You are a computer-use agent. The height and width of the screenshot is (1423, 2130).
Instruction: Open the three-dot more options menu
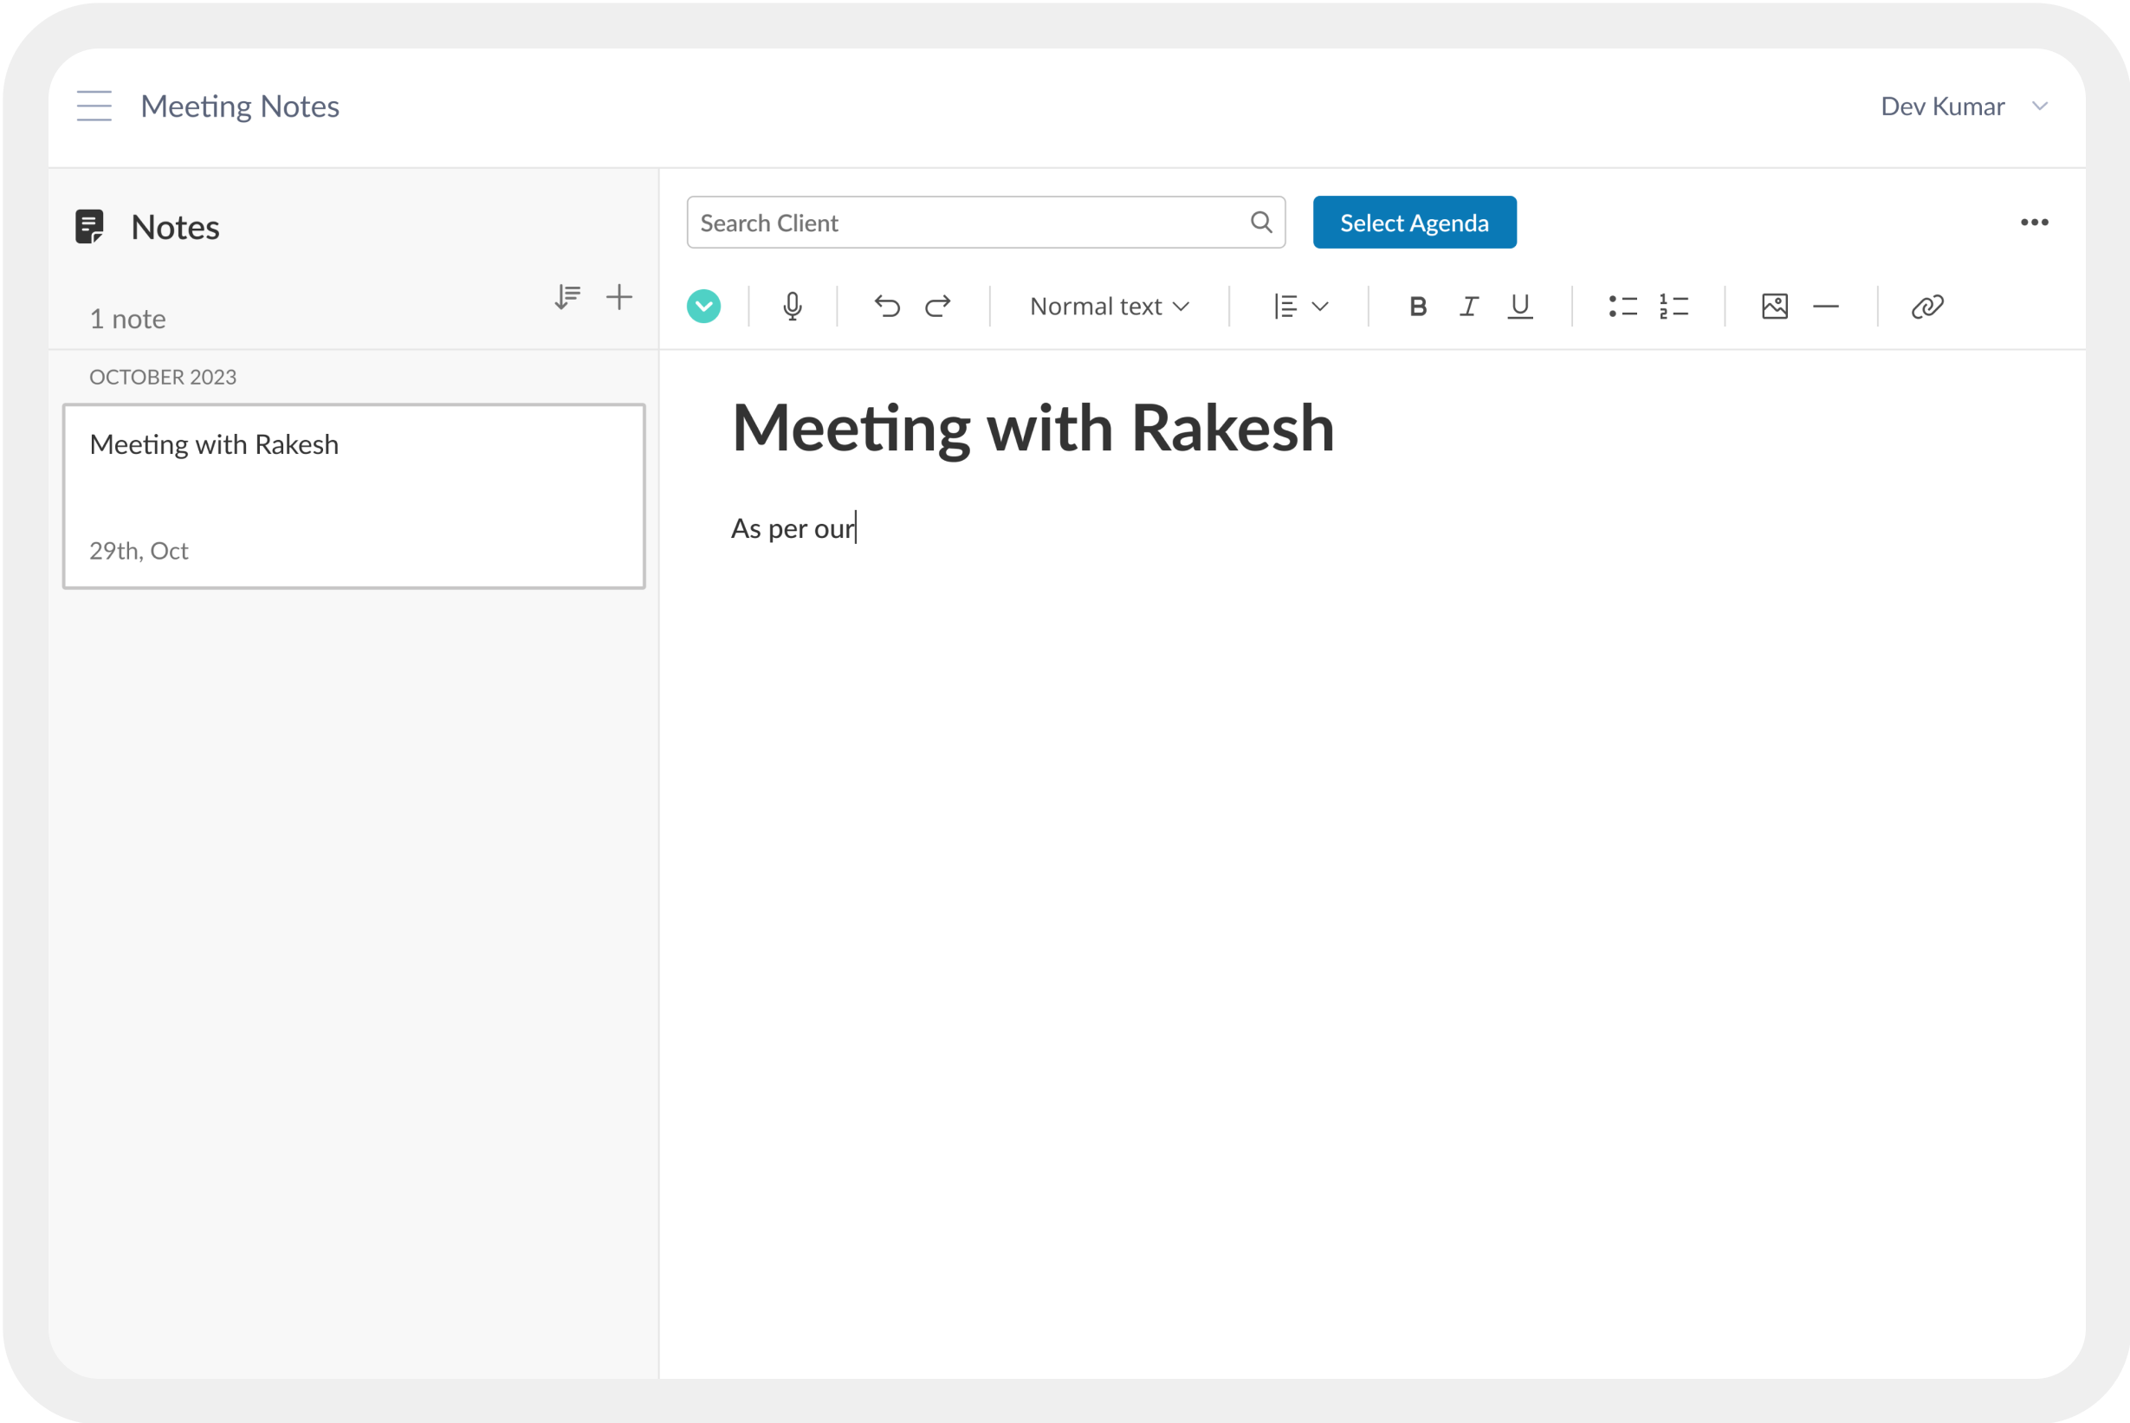[x=2034, y=223]
